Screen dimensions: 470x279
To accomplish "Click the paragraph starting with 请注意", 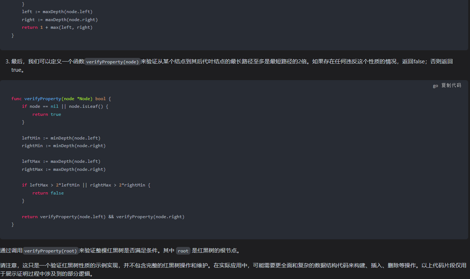I will point(234,270).
